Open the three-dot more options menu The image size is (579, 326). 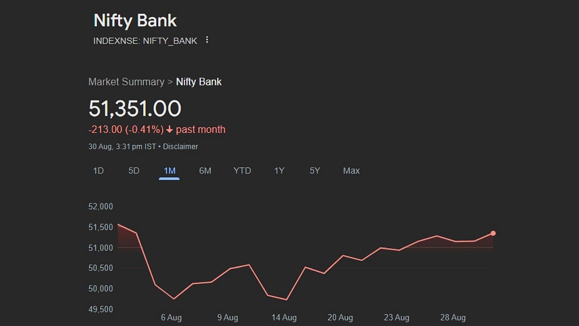(207, 40)
